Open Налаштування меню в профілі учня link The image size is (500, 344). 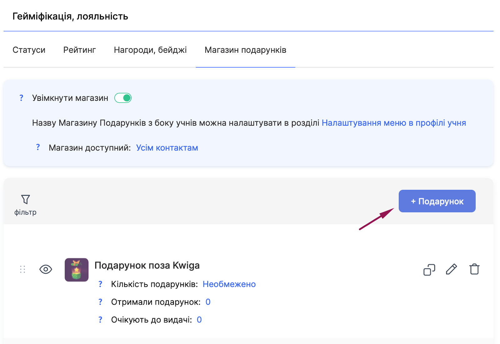(x=393, y=123)
